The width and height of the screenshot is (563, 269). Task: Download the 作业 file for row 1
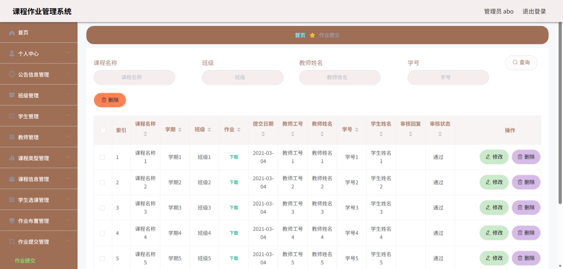234,157
